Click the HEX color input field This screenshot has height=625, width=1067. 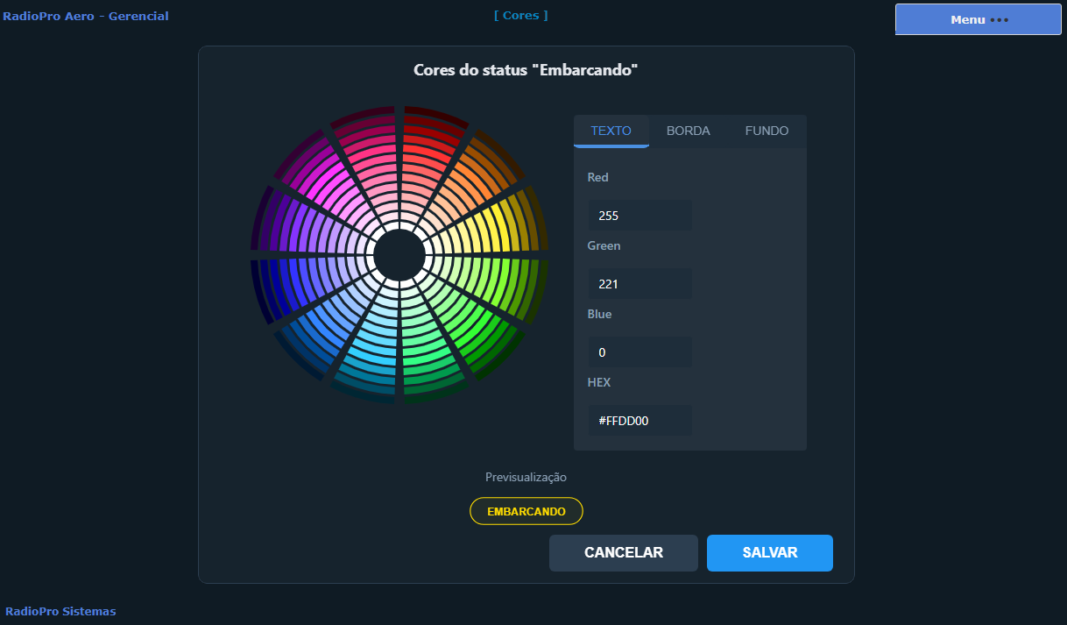(639, 421)
